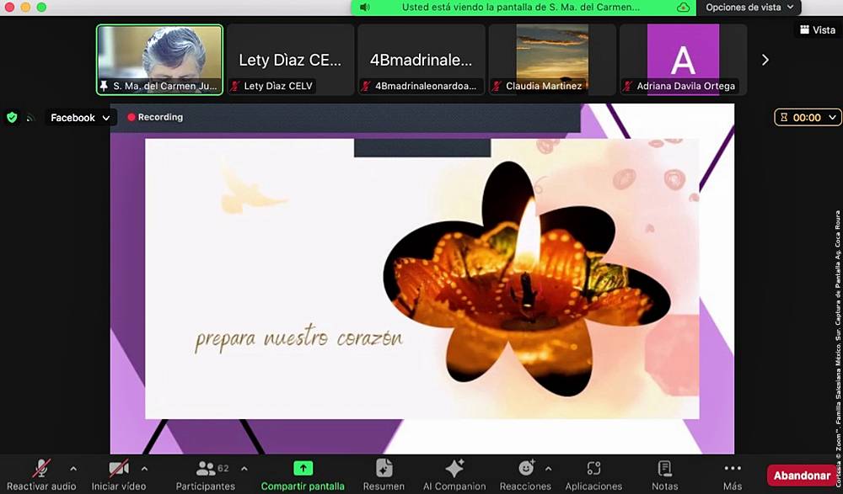
Task: Click the macOS green fullscreen window button
Action: click(41, 8)
